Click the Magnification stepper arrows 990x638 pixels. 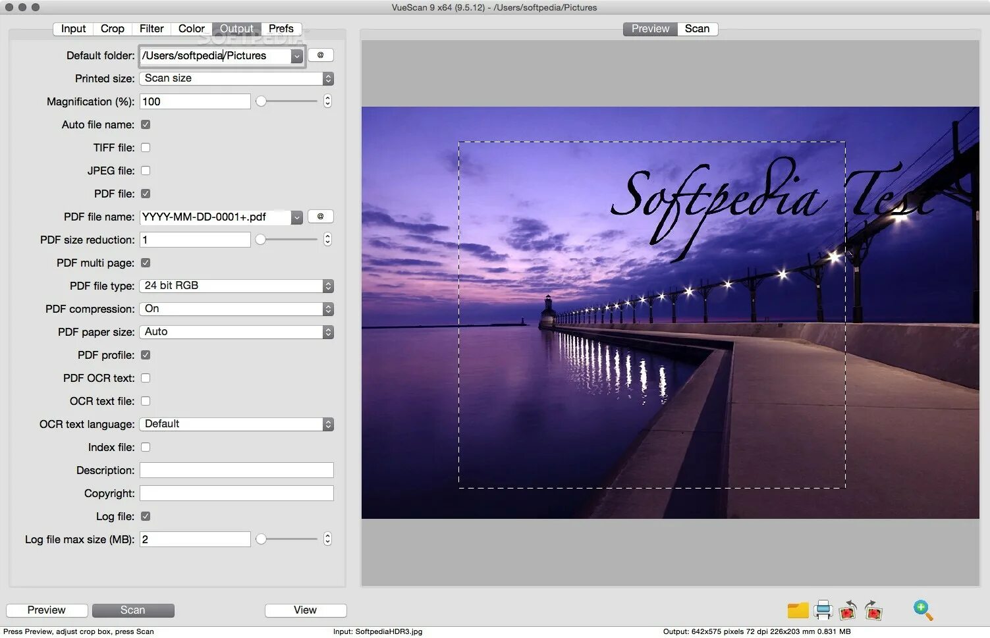coord(327,101)
